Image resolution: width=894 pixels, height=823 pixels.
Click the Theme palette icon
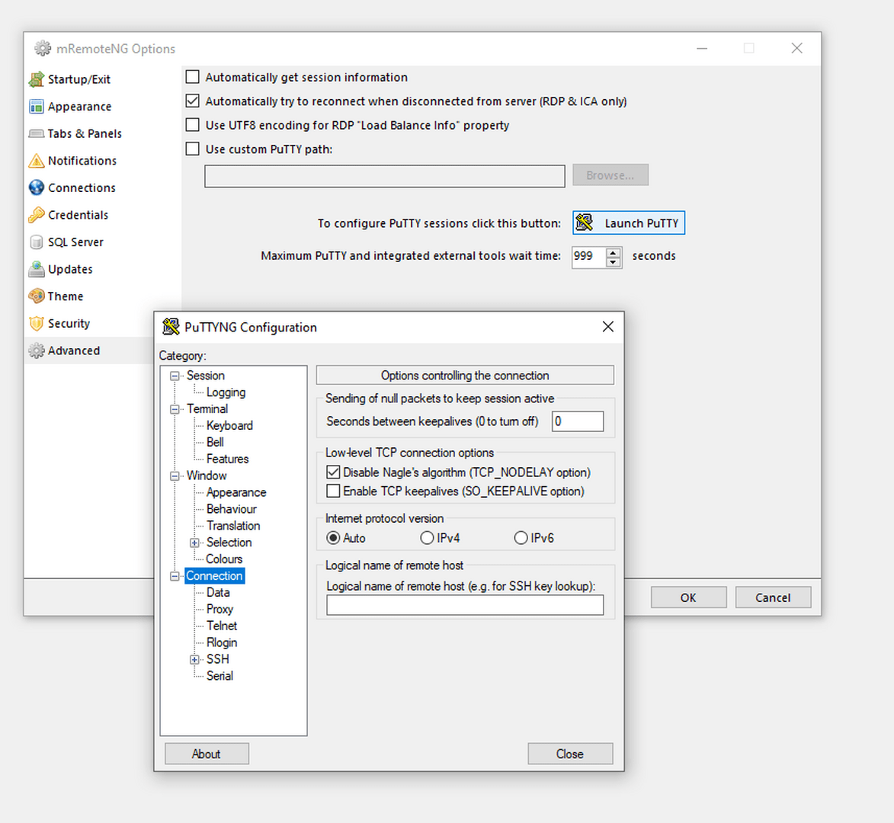coord(37,296)
